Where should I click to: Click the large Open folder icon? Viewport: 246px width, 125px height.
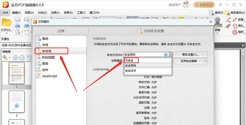click(x=7, y=22)
